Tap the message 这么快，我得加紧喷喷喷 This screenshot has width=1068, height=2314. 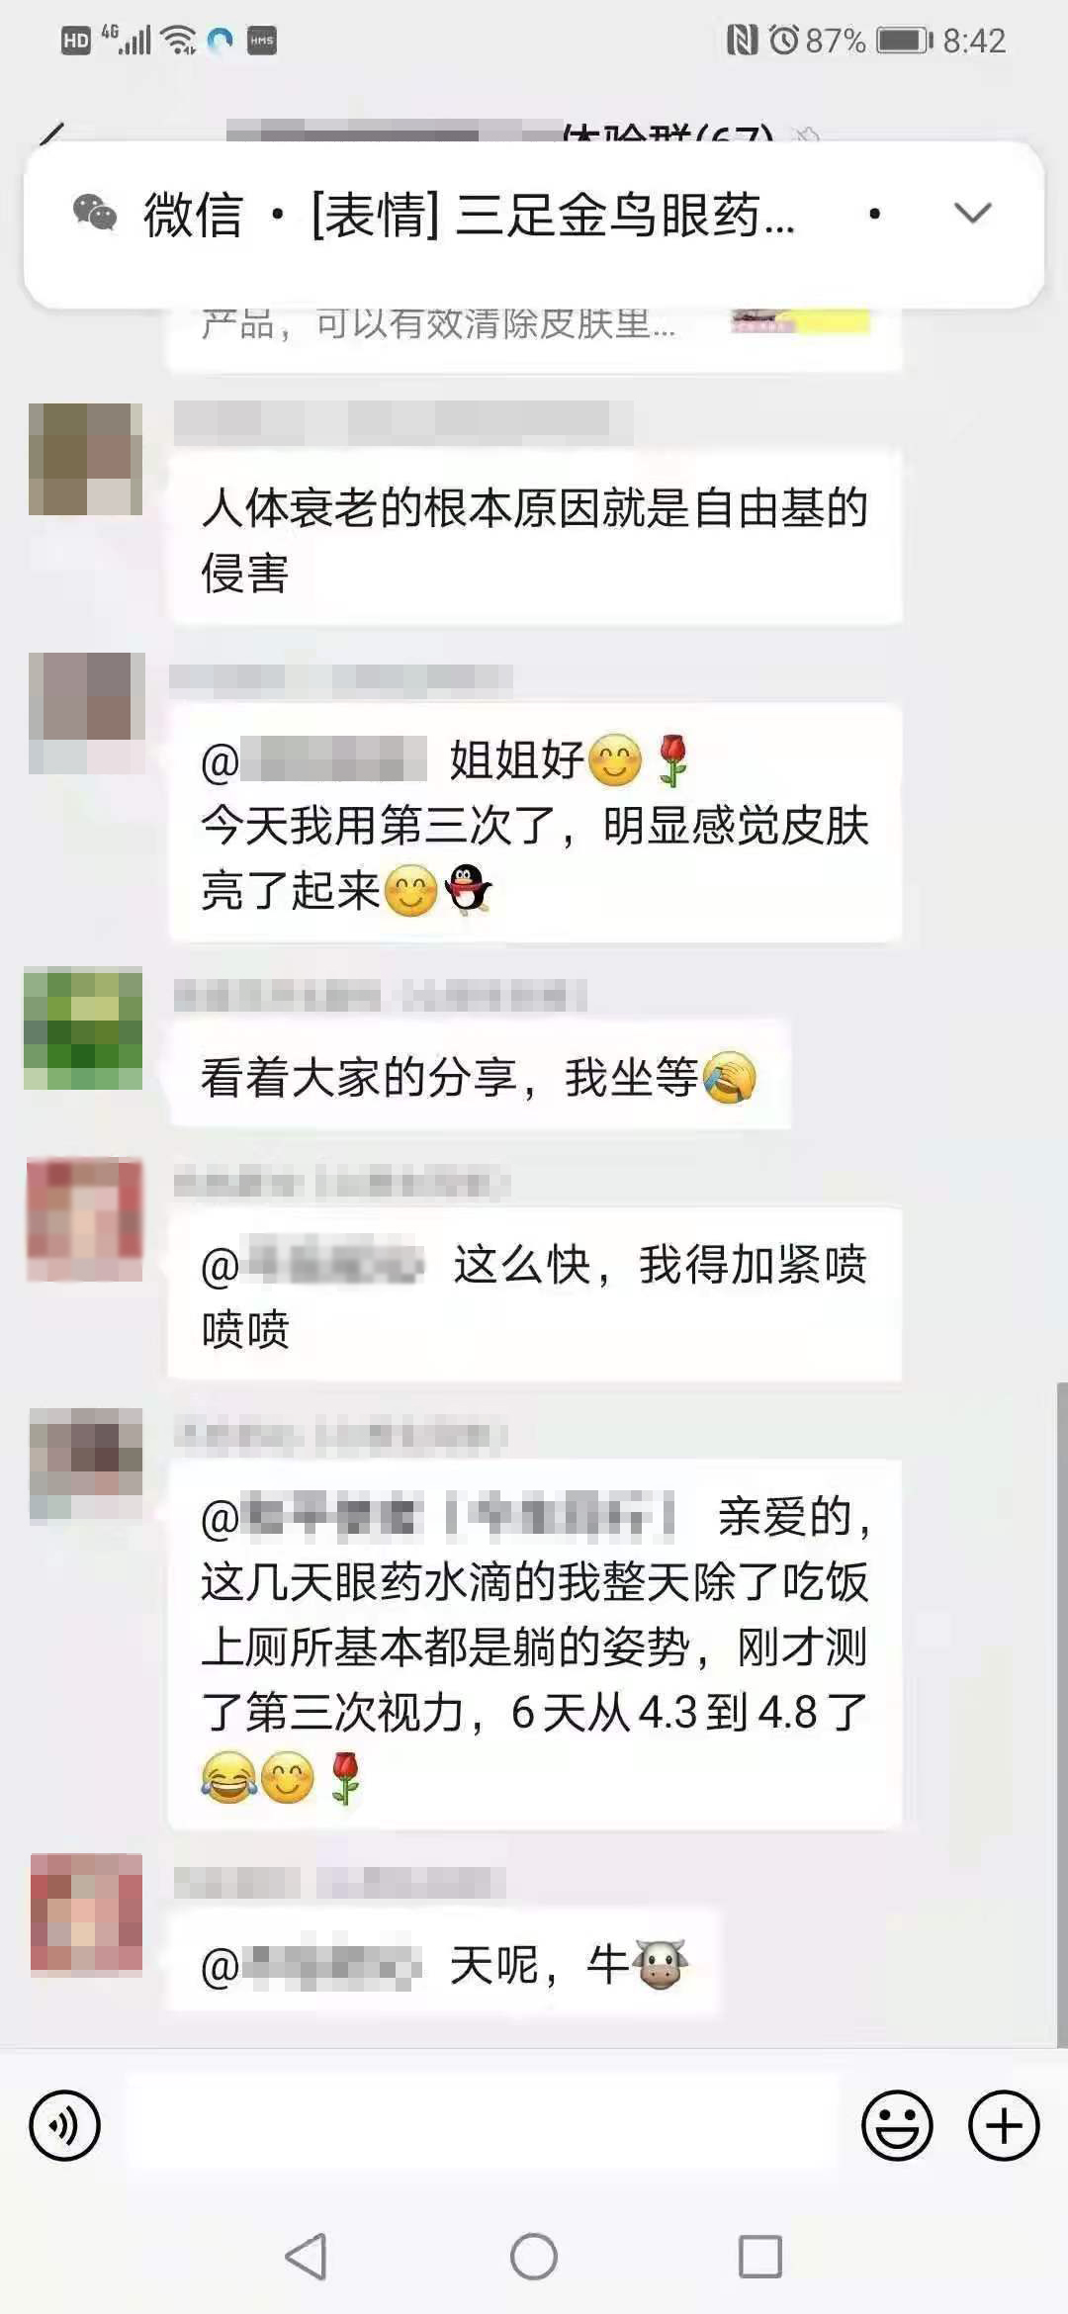(535, 1295)
